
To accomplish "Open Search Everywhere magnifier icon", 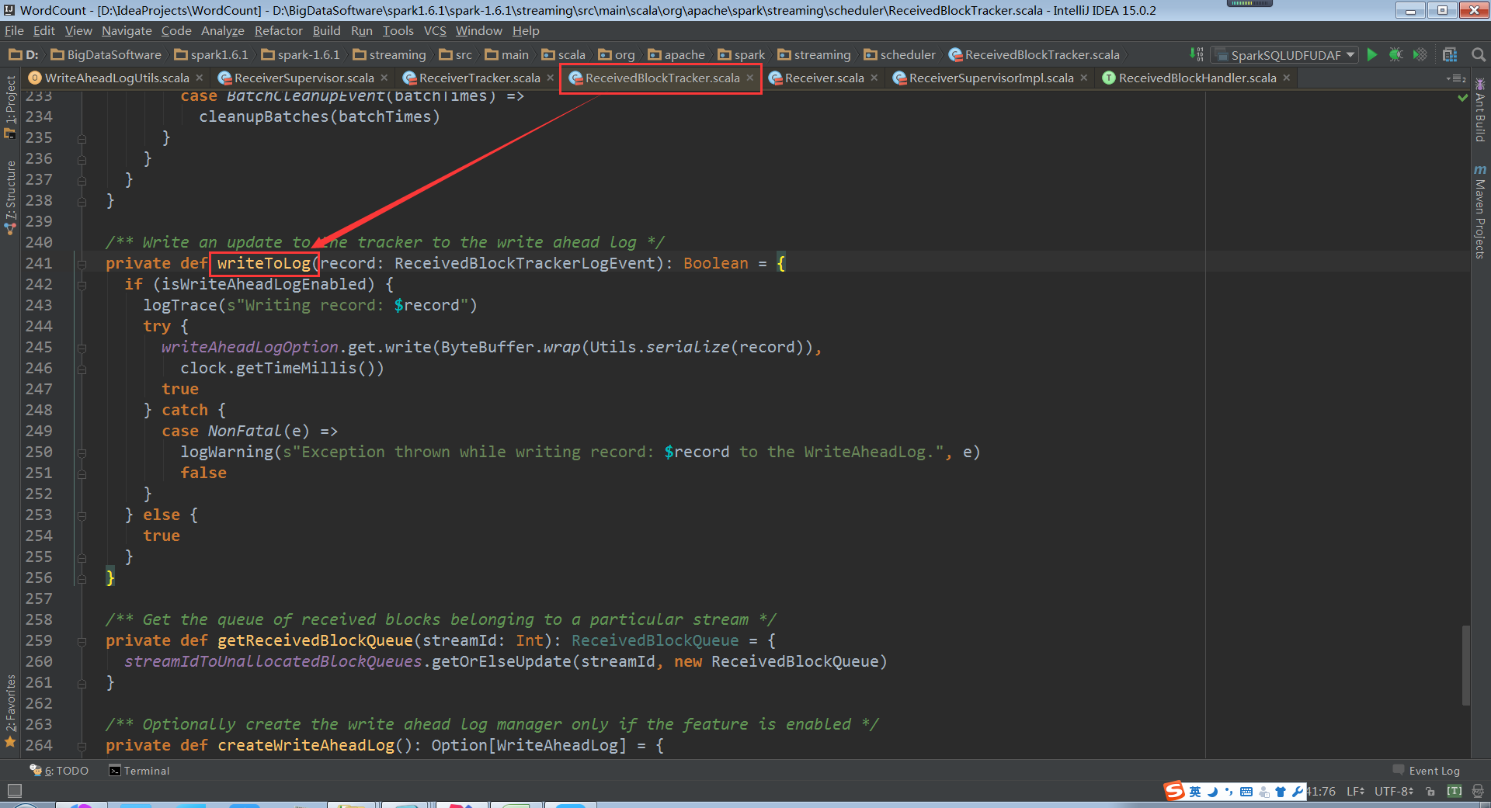I will 1479,54.
